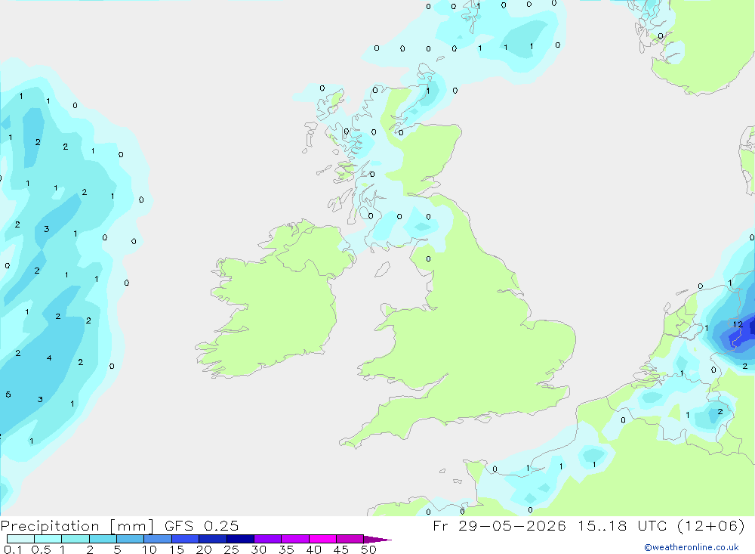Pick the 40–45 mm magenta legend swatch
This screenshot has height=554, width=755.
click(x=322, y=539)
